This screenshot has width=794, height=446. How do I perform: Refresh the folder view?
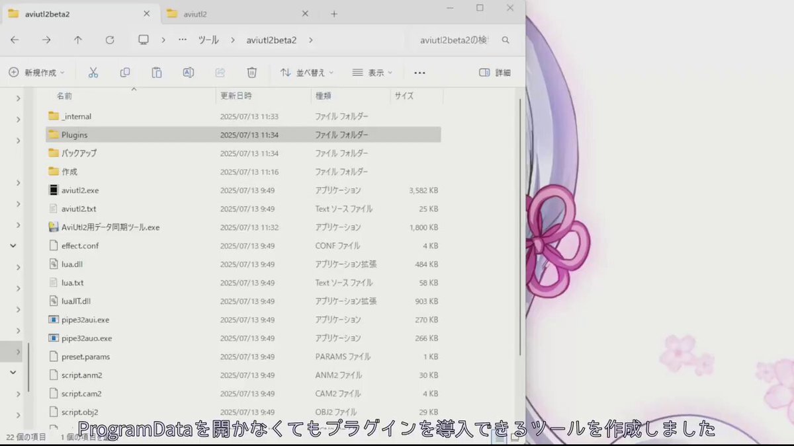click(x=110, y=40)
